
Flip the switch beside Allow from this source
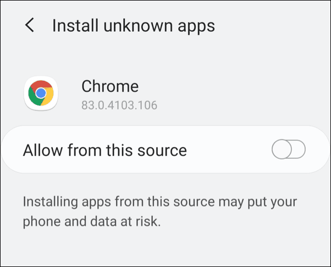click(x=289, y=149)
